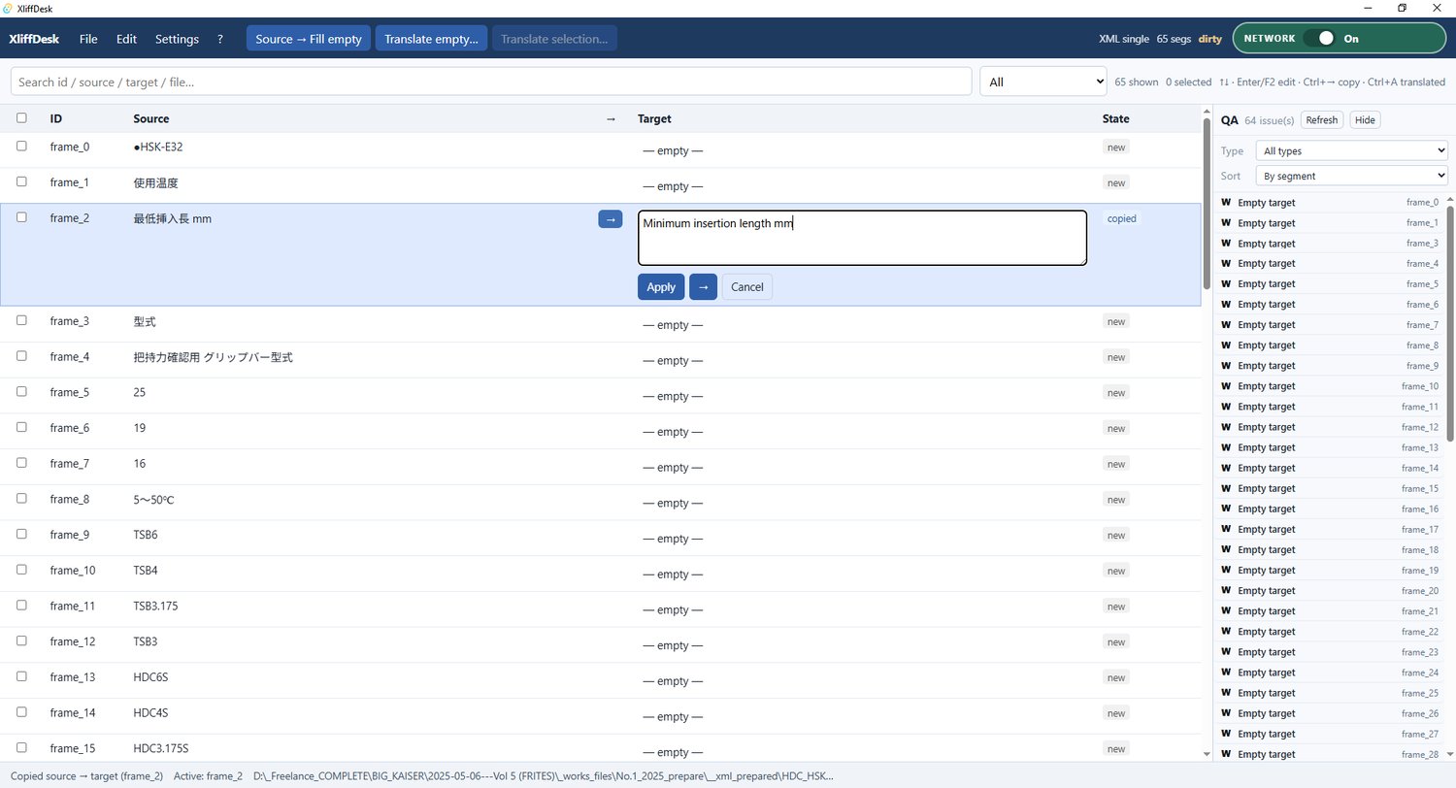Click the source text 5〜50℃

[x=153, y=500]
